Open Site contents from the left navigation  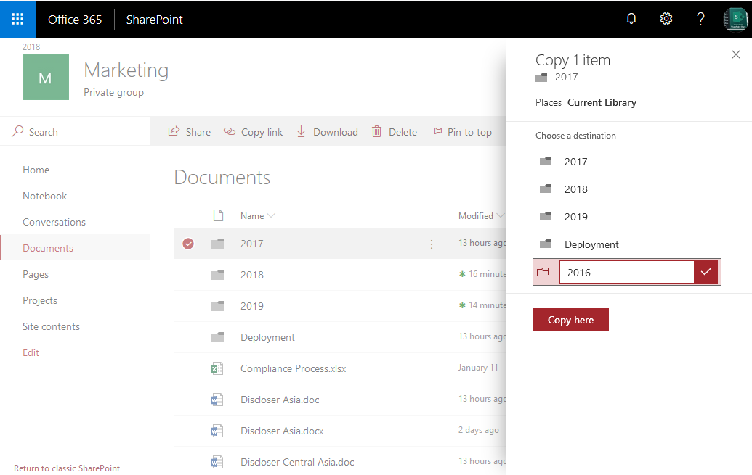(x=51, y=326)
